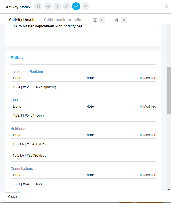Open the comments icon
The image size is (171, 203).
[95, 20]
